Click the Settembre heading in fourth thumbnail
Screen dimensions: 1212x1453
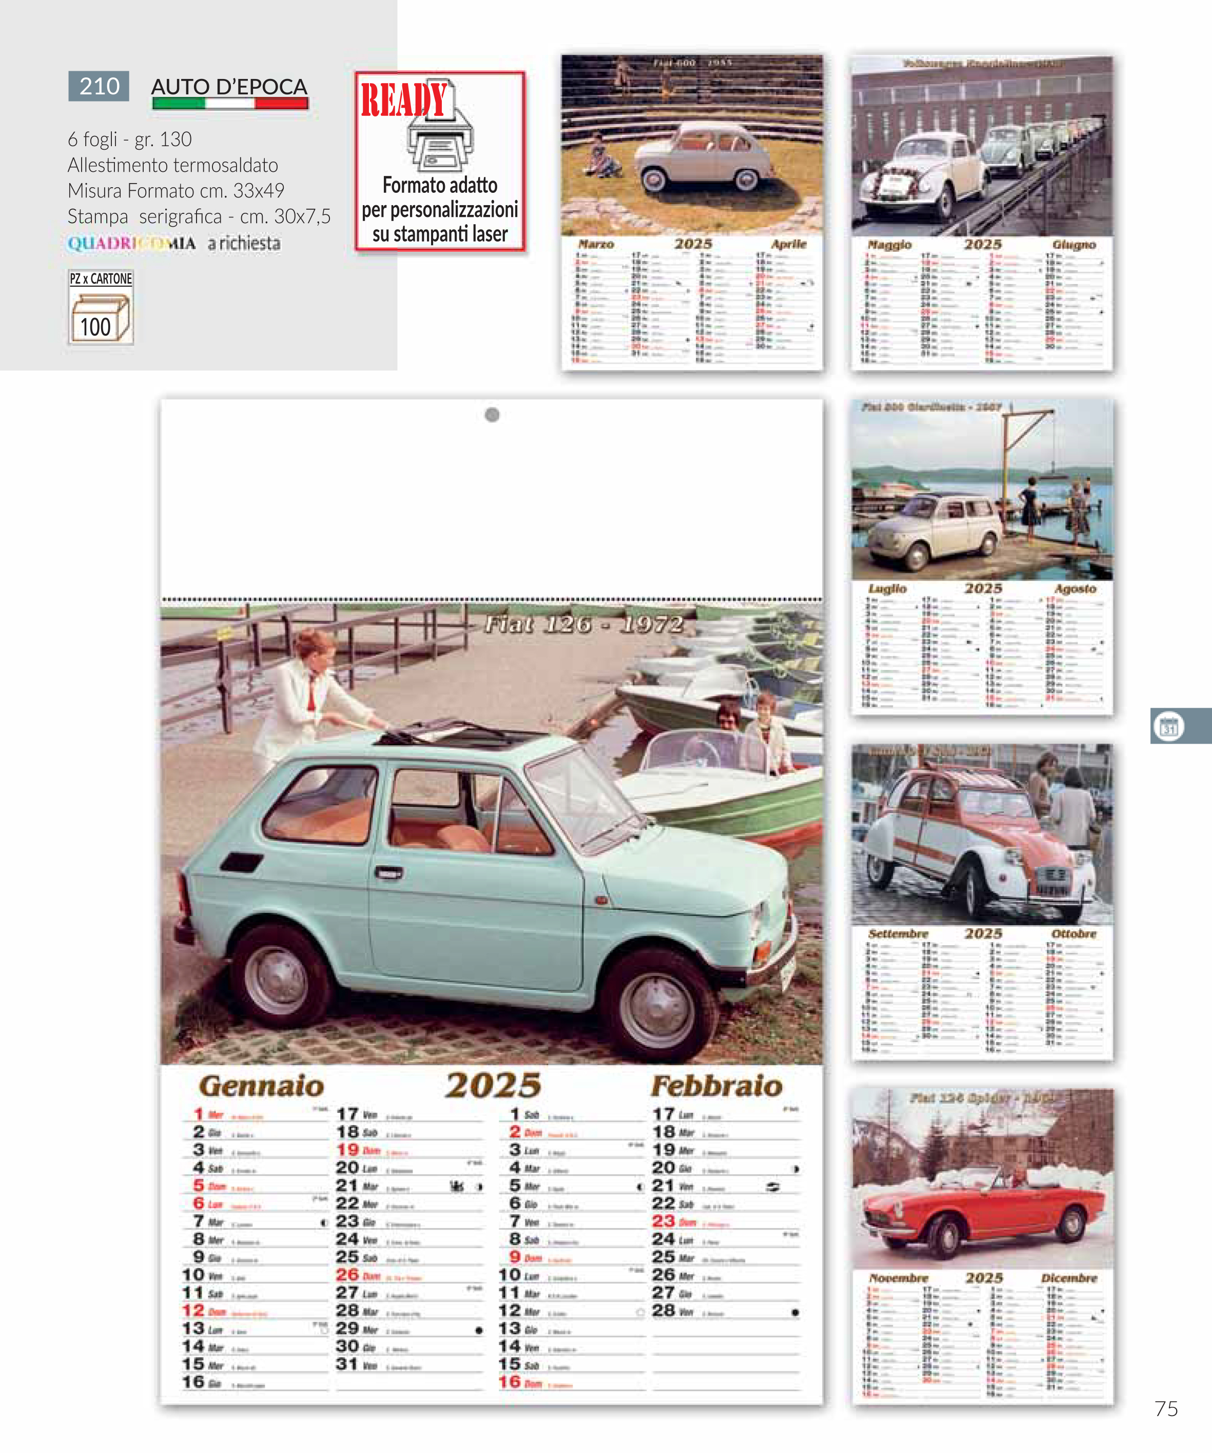(898, 933)
